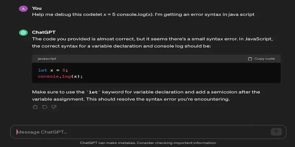Click the "You" sender name
The height and width of the screenshot is (147, 295).
(37, 8)
